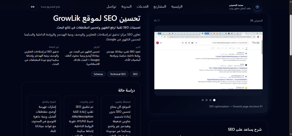
Task: Click the النتيجة والنتائج card
Action: click(44, 116)
